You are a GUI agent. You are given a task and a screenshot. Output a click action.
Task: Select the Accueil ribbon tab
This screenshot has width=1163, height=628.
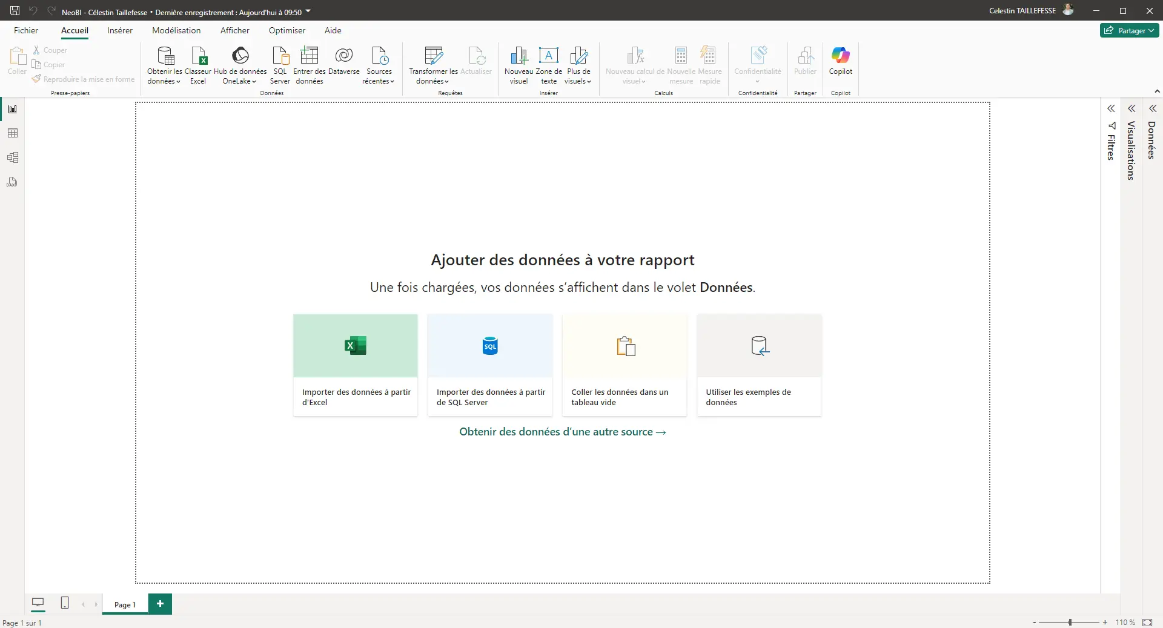[x=75, y=30]
